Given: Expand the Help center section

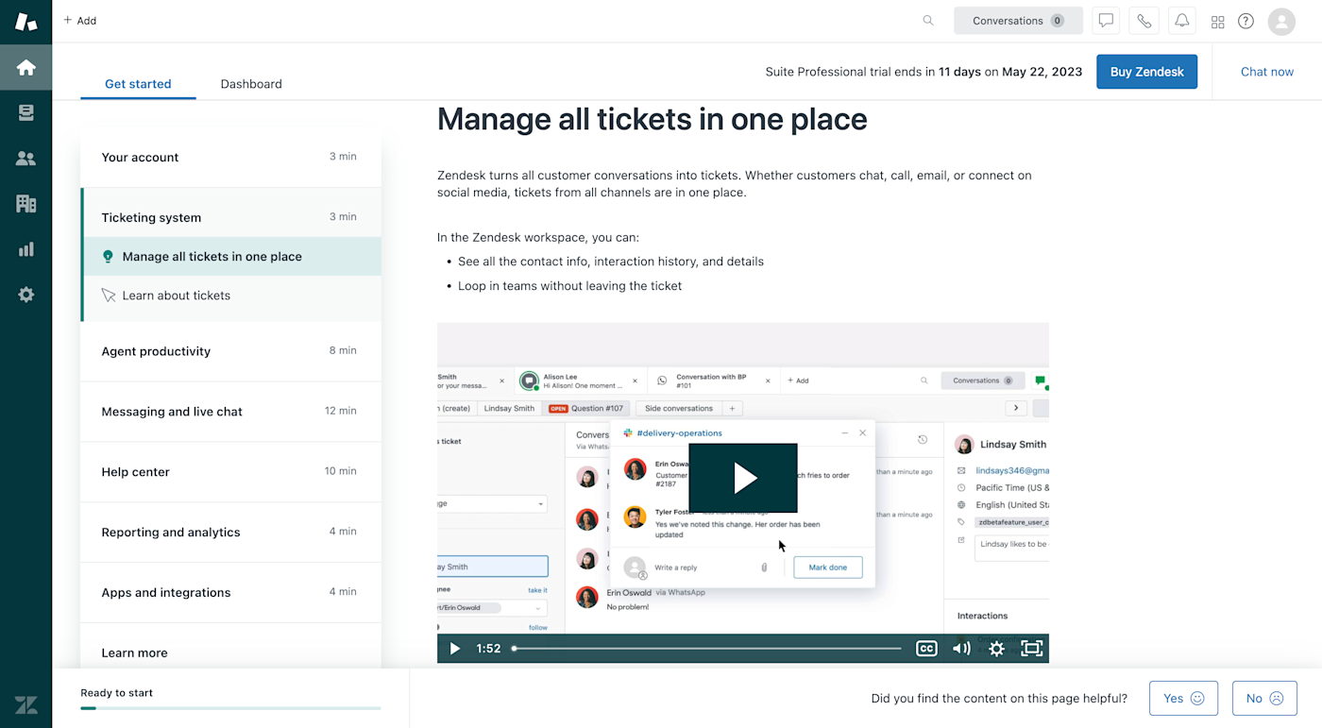Looking at the screenshot, I should coord(230,472).
